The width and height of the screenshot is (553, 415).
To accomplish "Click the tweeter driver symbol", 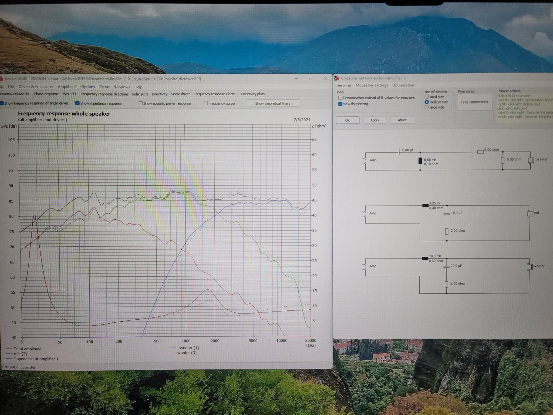I will pyautogui.click(x=531, y=160).
